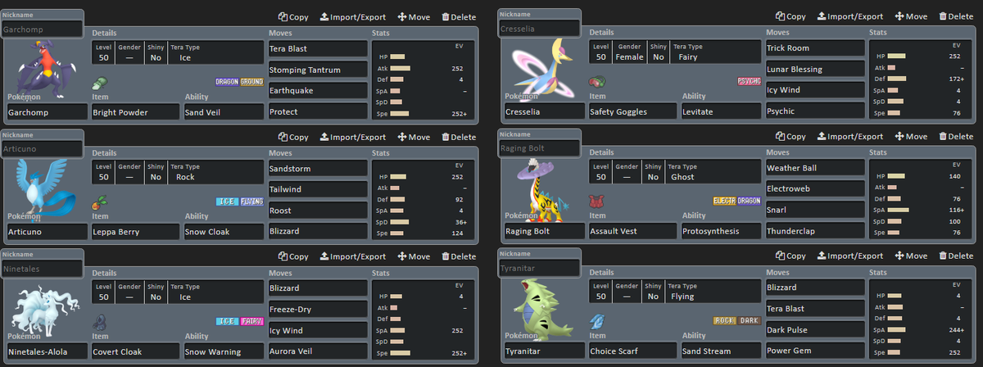Click Cresselia's Safety Goggles item icon
This screenshot has height=367, width=983.
596,82
